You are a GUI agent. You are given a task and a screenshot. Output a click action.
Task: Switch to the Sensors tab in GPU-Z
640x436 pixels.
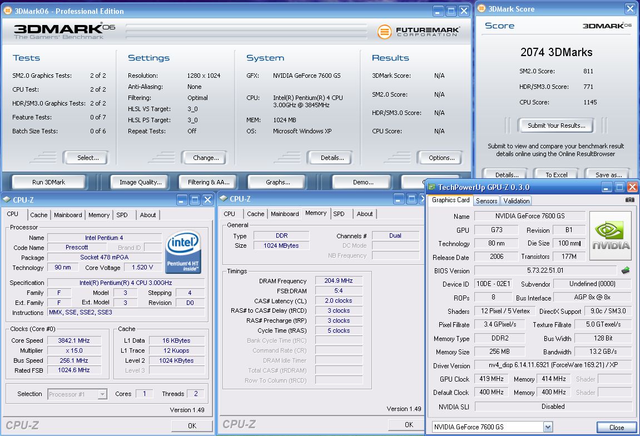[x=487, y=201]
